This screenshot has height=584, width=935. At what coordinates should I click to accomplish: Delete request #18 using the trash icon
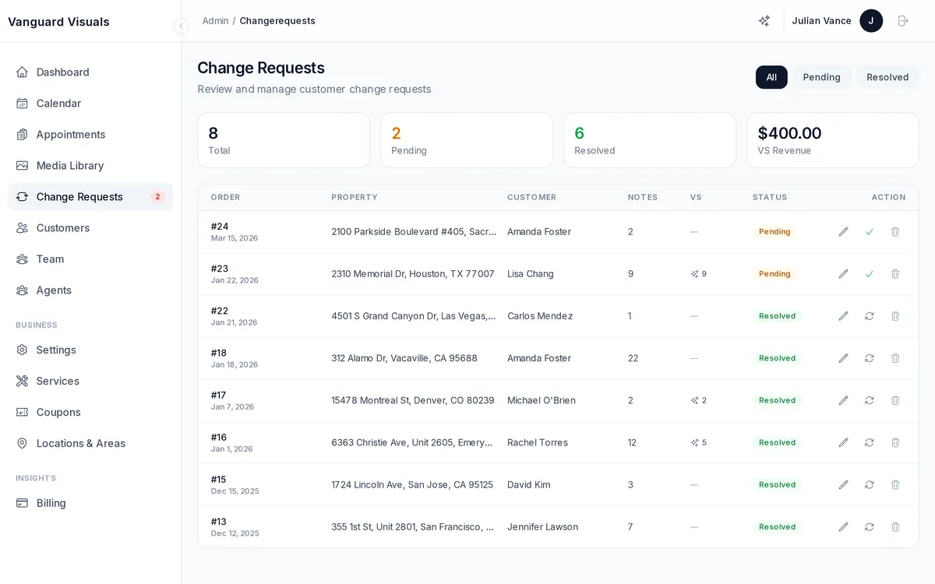pos(894,358)
